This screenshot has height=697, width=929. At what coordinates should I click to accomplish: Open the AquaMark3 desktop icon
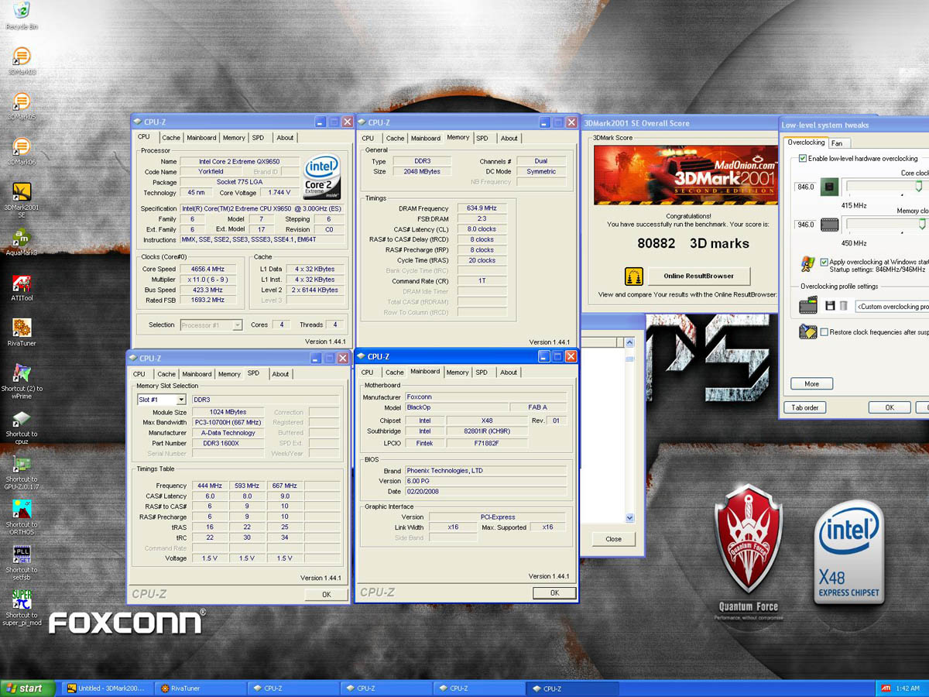click(x=22, y=238)
